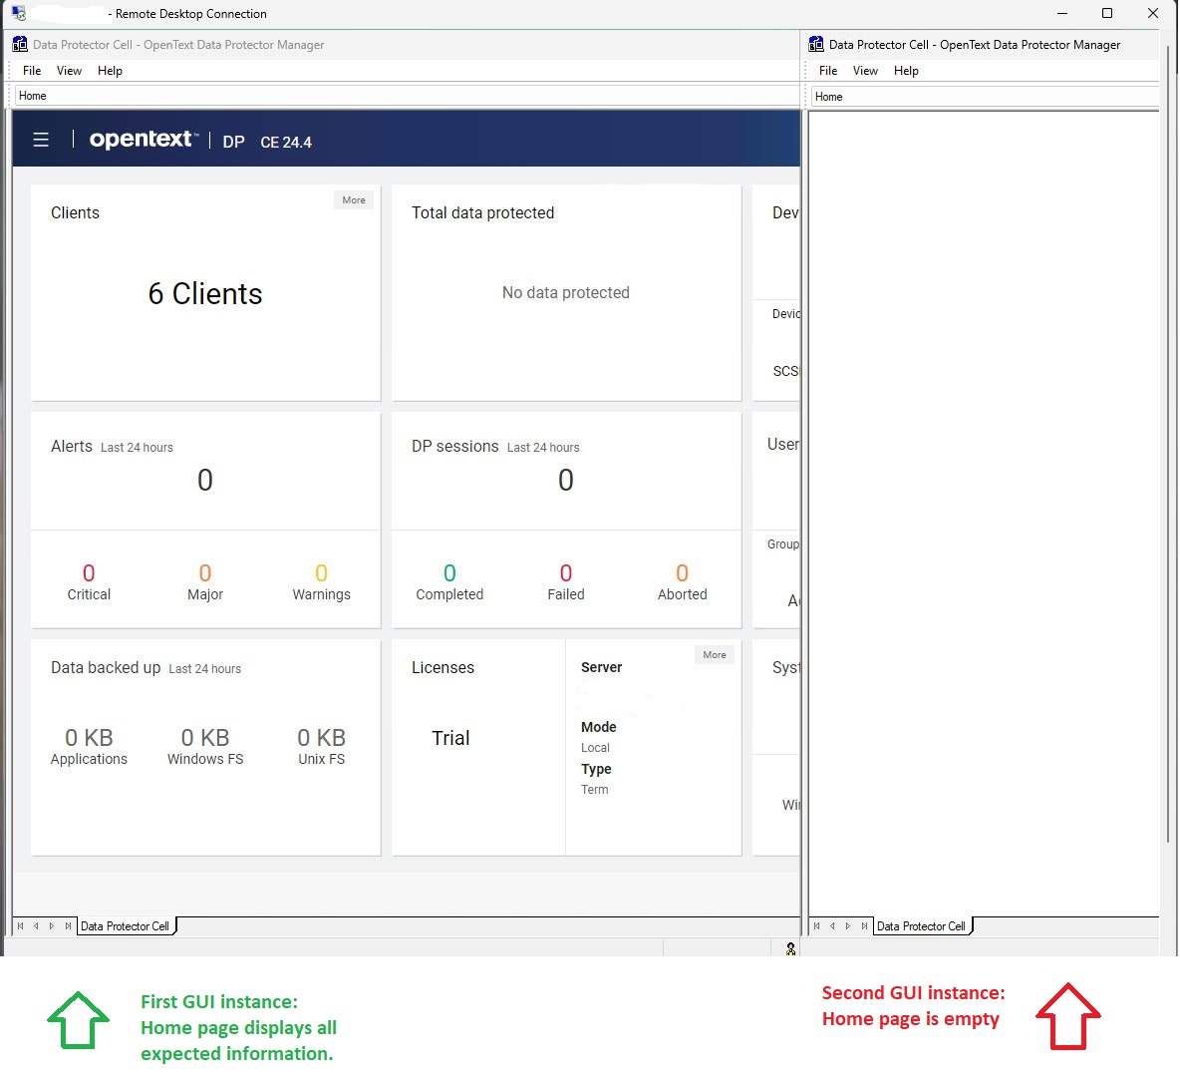Click the Major alerts count

click(x=204, y=573)
